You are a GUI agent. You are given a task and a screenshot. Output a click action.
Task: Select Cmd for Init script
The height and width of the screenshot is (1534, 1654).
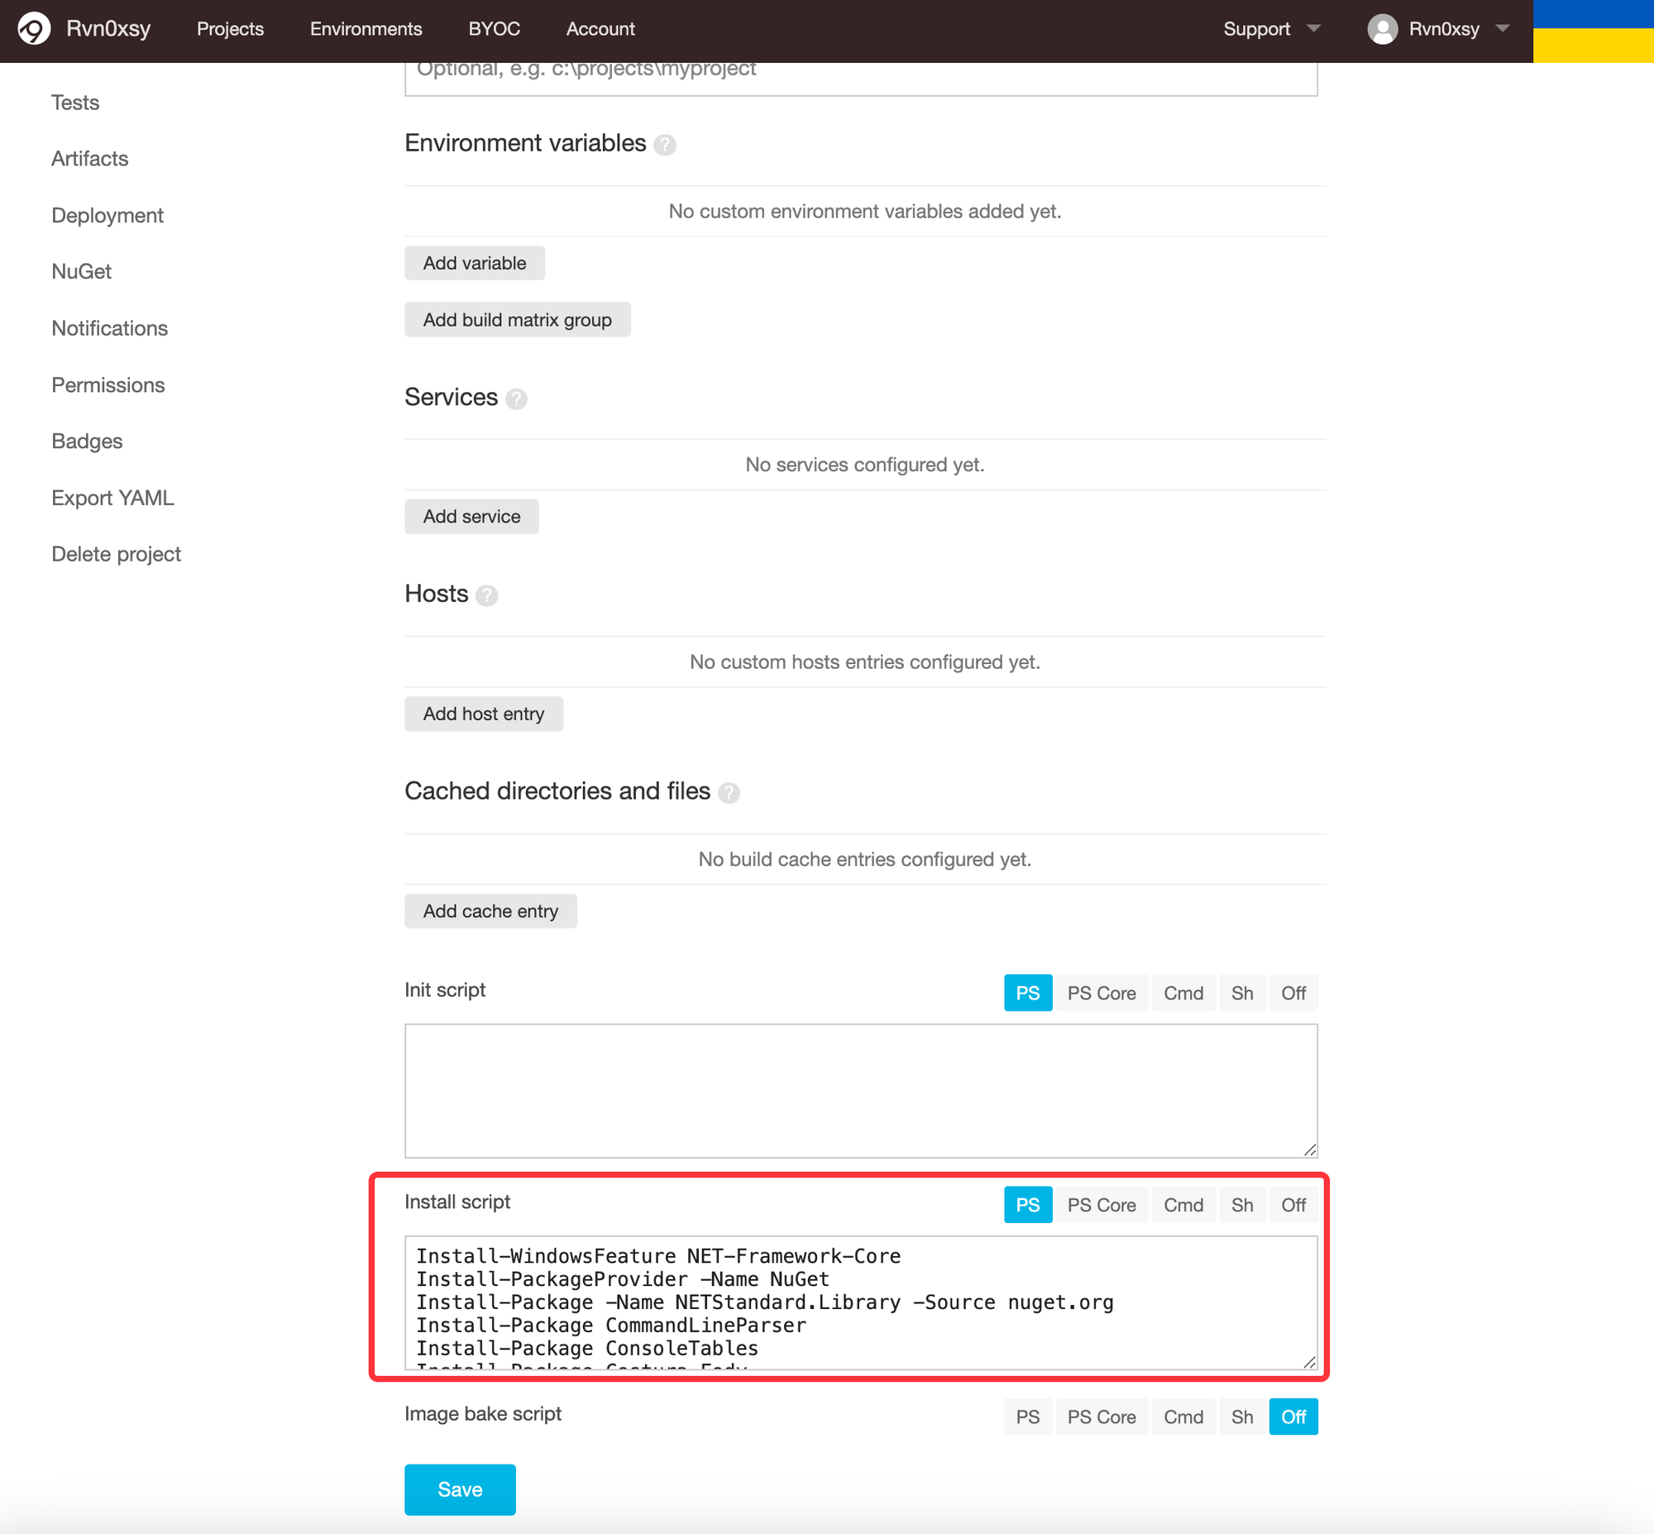pos(1183,993)
